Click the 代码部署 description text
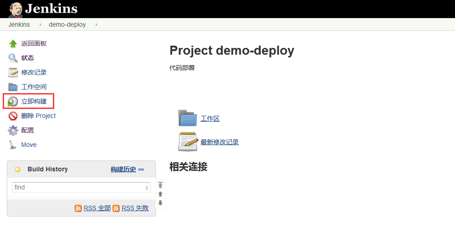455x231 pixels. coord(182,68)
